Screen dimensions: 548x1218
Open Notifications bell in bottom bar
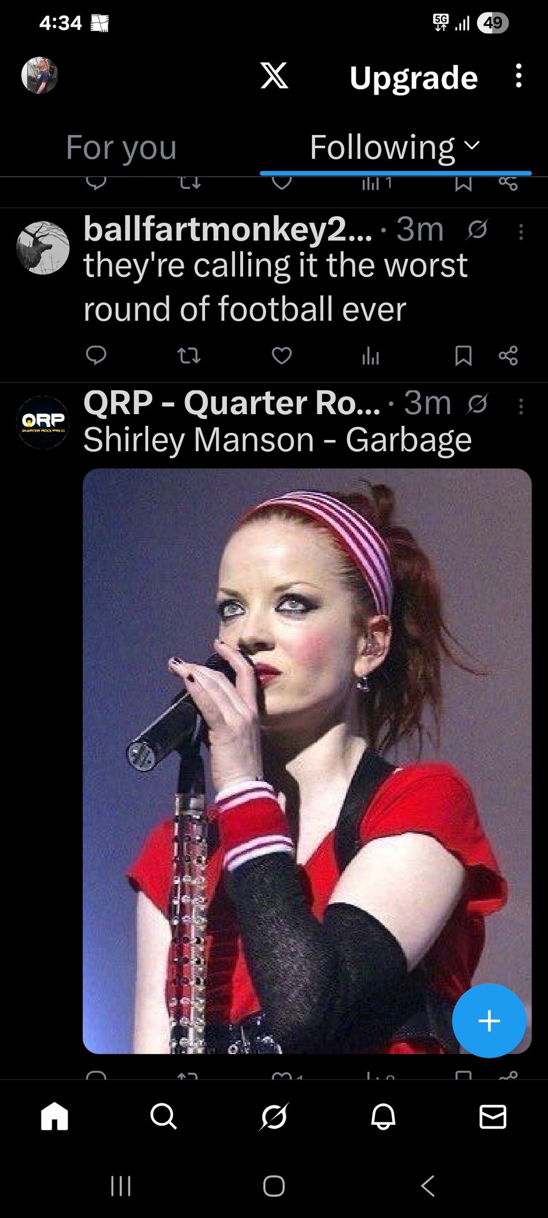click(383, 1116)
